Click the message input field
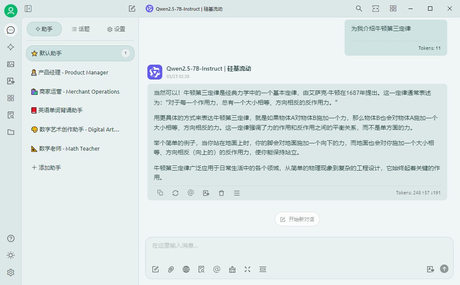Screen dimensions: 460x285 [x=298, y=245]
